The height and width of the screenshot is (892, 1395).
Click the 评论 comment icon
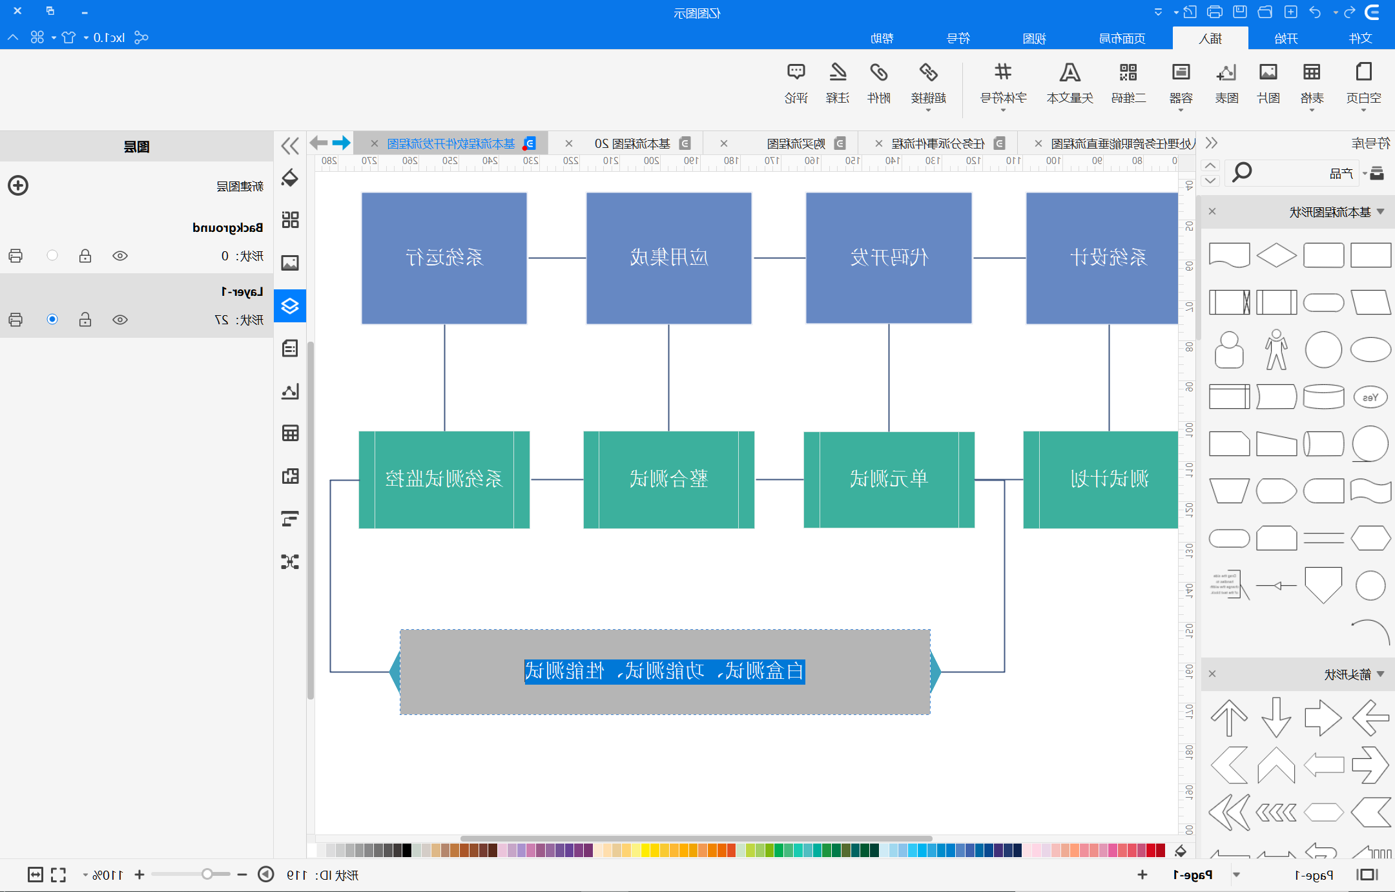point(796,72)
